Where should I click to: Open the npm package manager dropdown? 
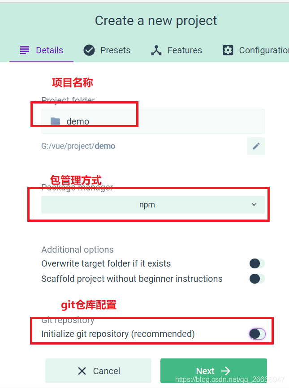point(153,205)
